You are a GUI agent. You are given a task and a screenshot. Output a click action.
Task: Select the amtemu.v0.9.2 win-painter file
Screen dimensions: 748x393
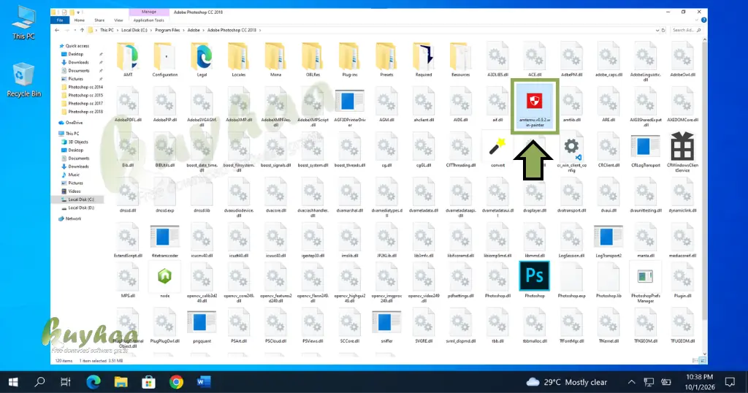point(534,107)
